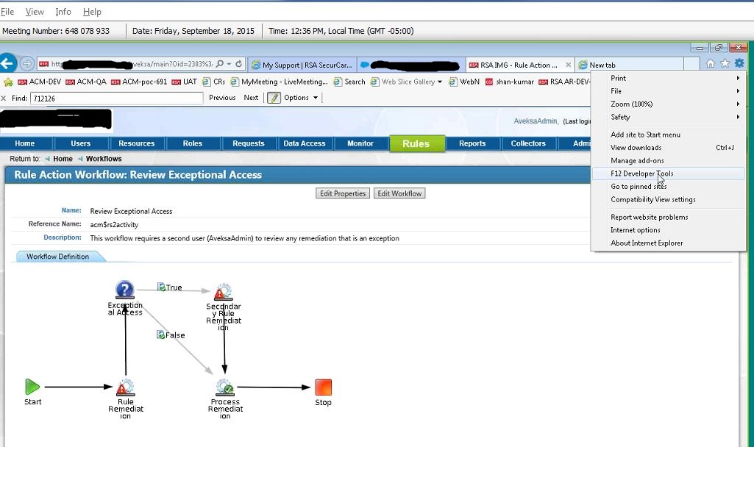Select the Exceptional Access decision node
This screenshot has width=754, height=497.
125,290
